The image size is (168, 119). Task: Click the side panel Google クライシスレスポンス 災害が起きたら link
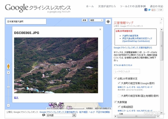(133, 48)
